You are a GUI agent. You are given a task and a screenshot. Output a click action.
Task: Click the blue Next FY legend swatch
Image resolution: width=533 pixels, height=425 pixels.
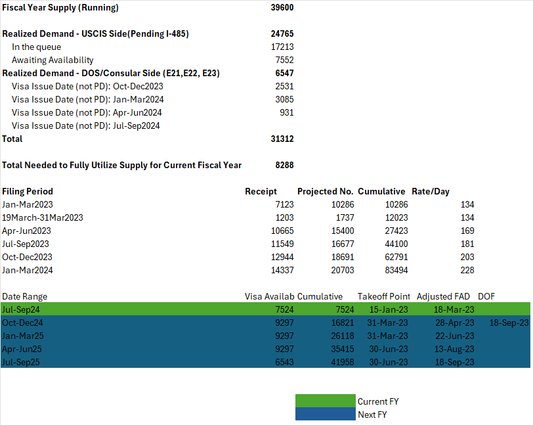coord(326,414)
